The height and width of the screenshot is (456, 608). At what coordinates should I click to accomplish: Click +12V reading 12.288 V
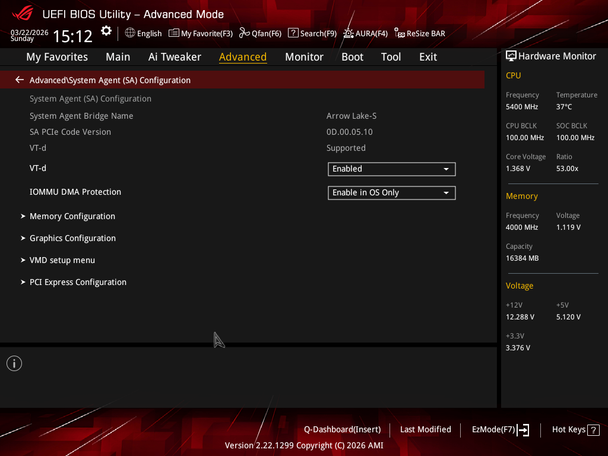[x=520, y=317]
